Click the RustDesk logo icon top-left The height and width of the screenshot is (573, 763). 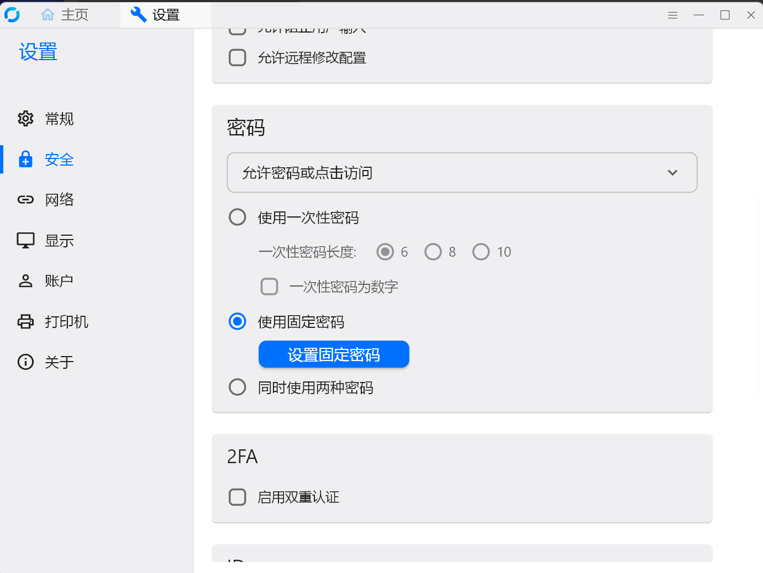12,14
